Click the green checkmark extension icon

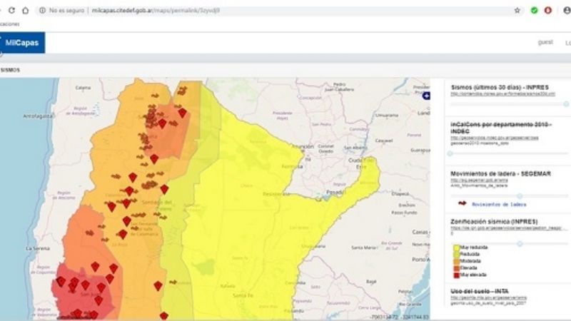point(534,11)
